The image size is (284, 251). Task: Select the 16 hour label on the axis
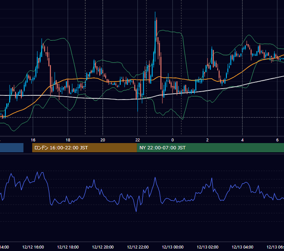(x=33, y=140)
